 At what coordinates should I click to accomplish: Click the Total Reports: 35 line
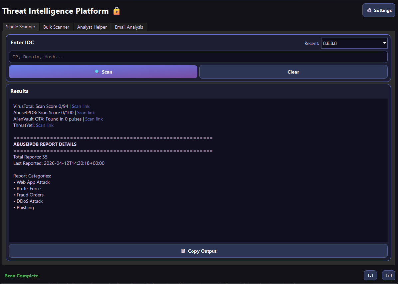[x=31, y=157]
